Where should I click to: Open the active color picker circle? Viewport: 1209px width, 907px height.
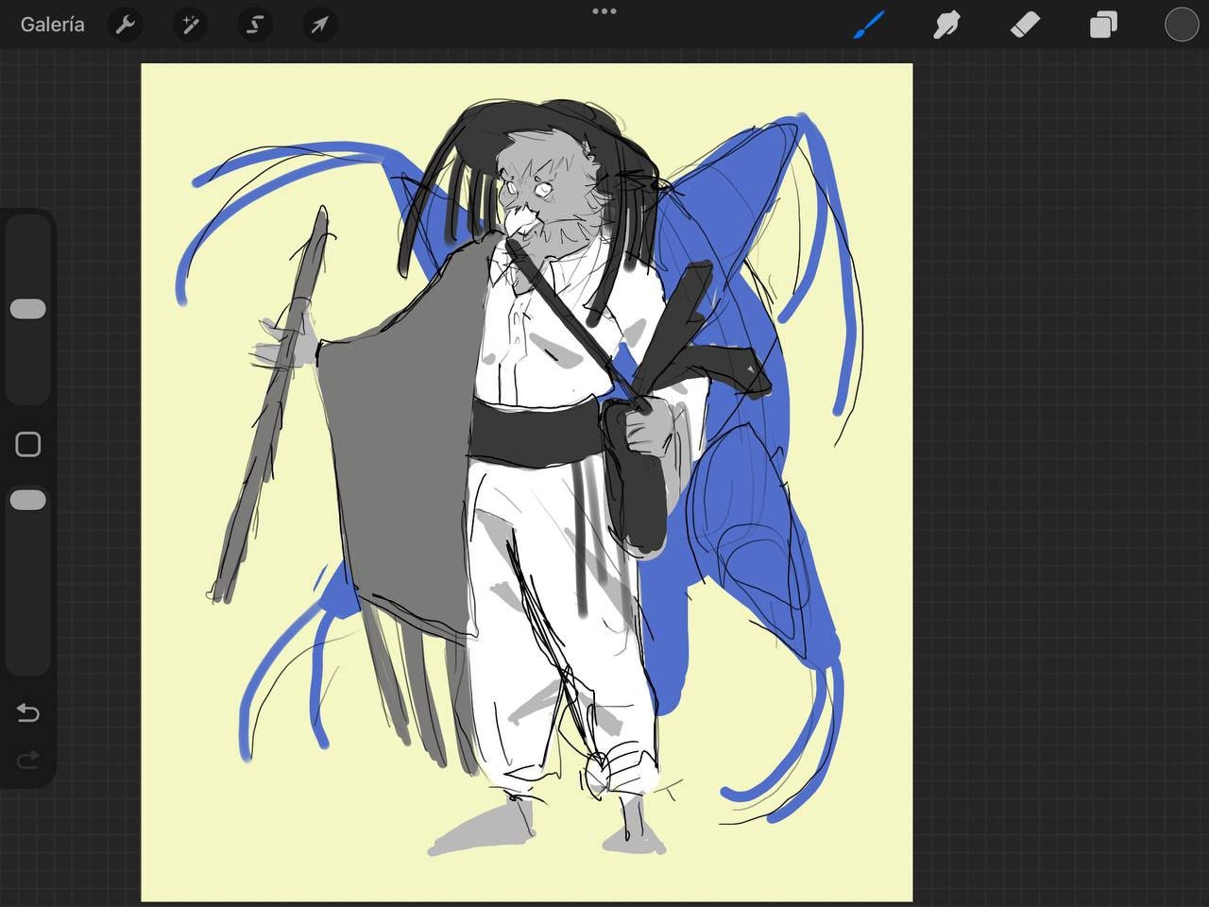[x=1181, y=25]
